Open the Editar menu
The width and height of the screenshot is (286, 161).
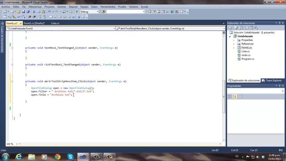(x=16, y=7)
